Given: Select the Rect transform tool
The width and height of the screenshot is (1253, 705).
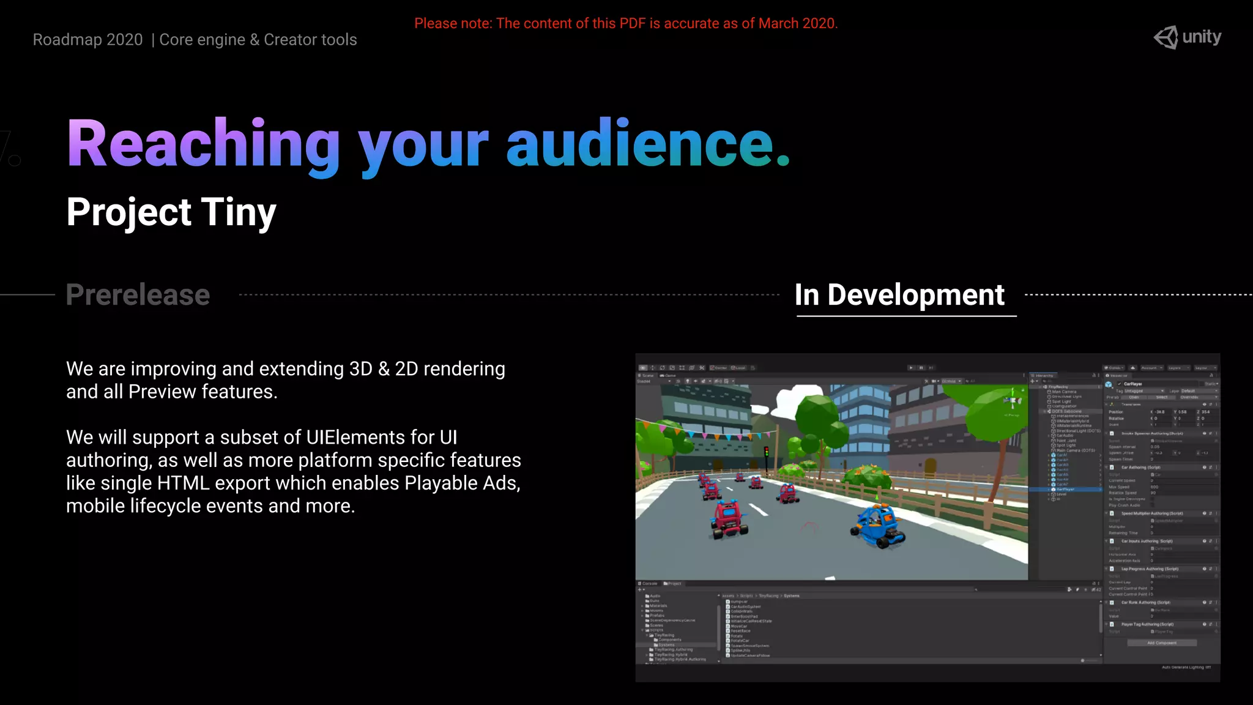Looking at the screenshot, I should pyautogui.click(x=682, y=368).
